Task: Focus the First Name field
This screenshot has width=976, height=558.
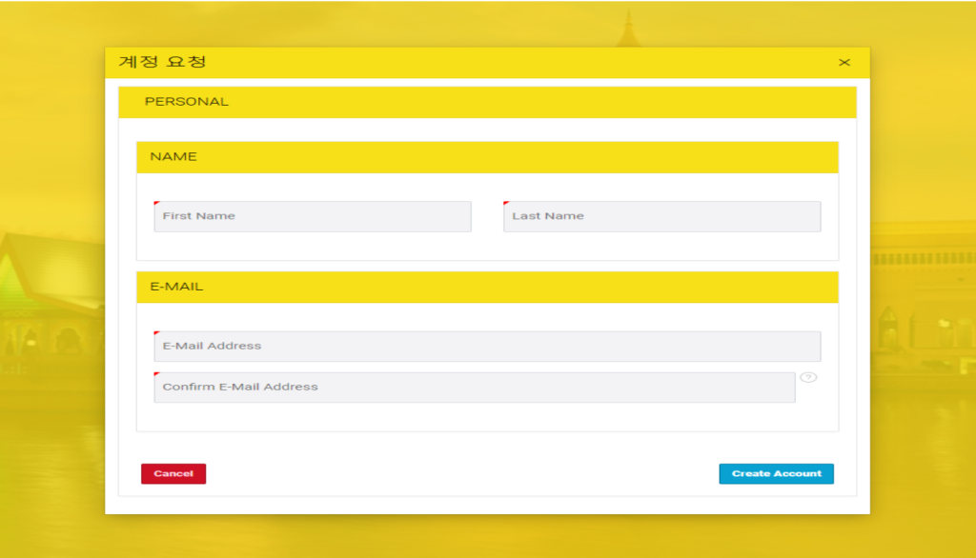Action: click(313, 216)
